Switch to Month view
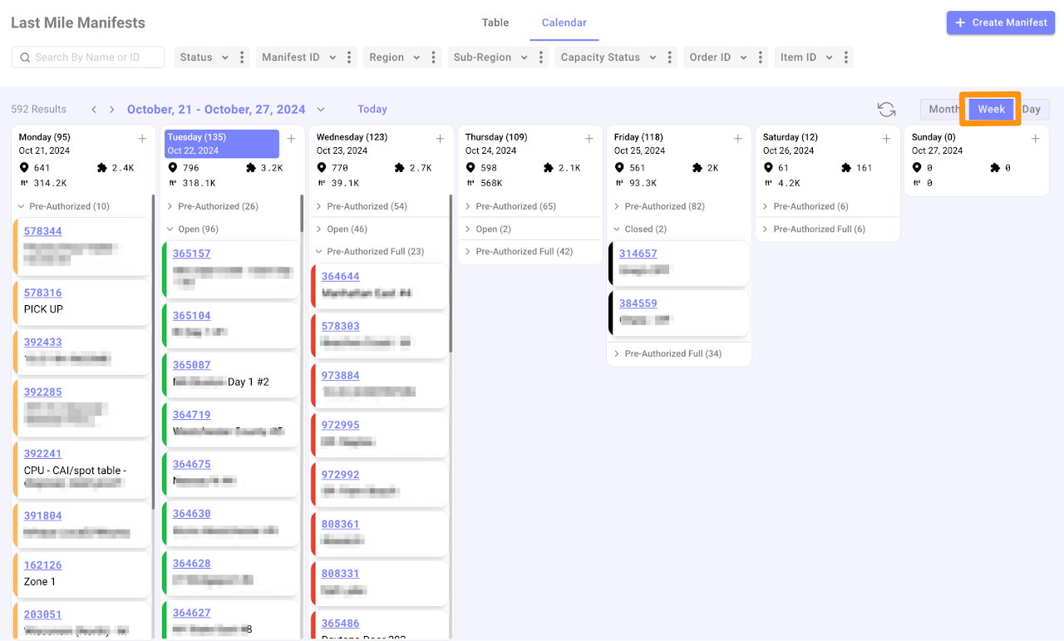The width and height of the screenshot is (1064, 641). point(943,109)
